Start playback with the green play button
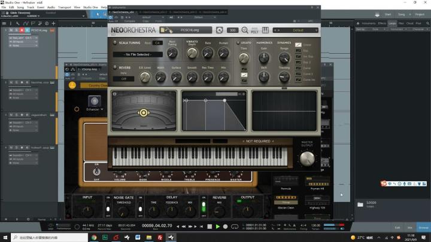 pyautogui.click(x=218, y=226)
